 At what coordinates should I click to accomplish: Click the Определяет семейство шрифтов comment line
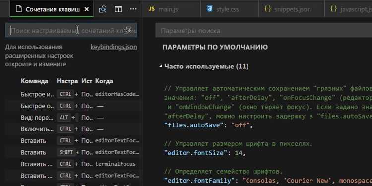(x=223, y=171)
